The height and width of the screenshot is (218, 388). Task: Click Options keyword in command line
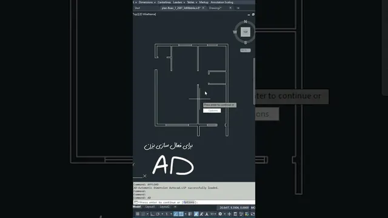pos(189,202)
